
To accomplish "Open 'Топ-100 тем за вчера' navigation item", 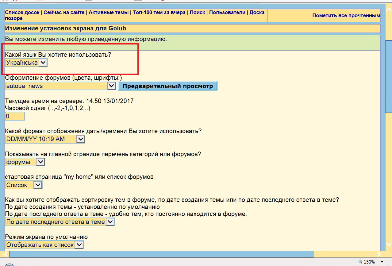I will point(159,13).
